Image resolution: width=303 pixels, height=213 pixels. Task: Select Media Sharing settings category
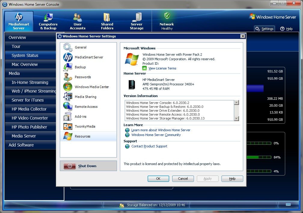(88, 97)
